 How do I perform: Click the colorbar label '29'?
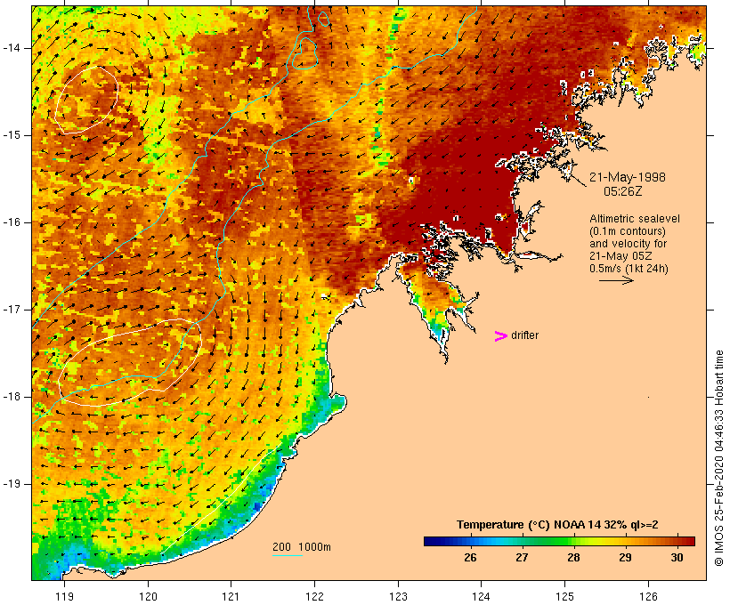coord(625,558)
